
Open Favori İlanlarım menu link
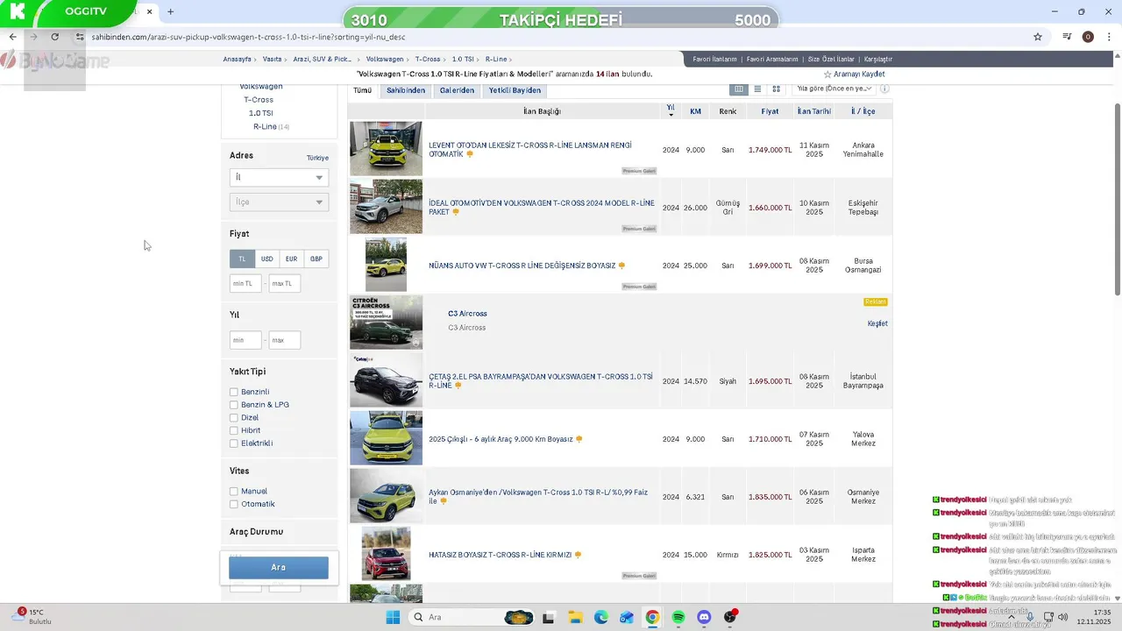[714, 59]
